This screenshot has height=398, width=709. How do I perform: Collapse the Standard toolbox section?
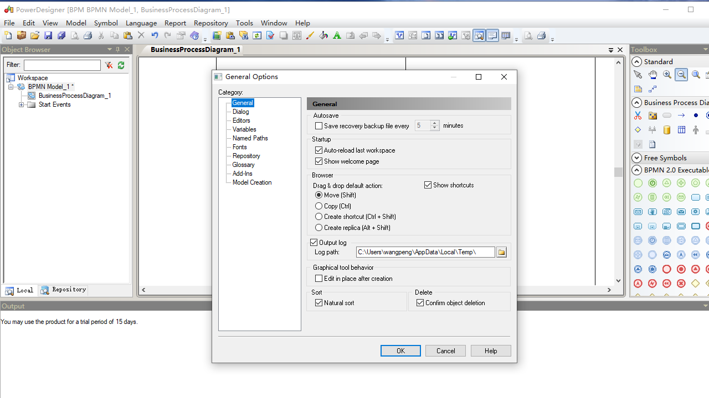[636, 61]
